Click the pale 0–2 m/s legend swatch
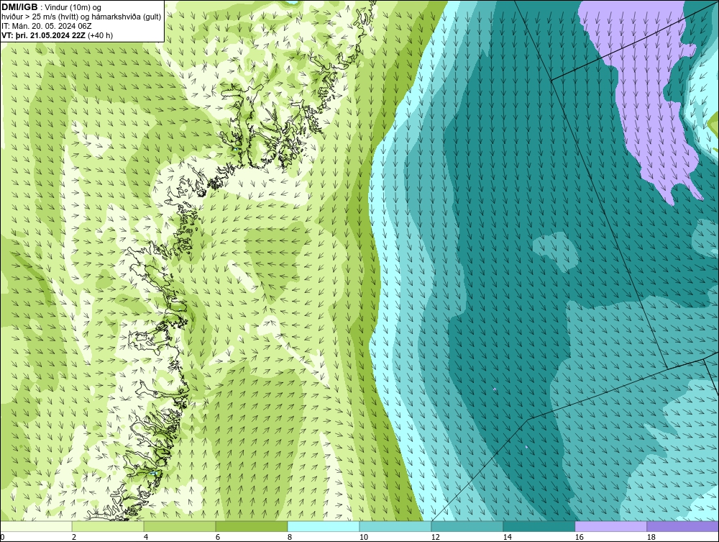The height and width of the screenshot is (542, 719). tap(36, 526)
